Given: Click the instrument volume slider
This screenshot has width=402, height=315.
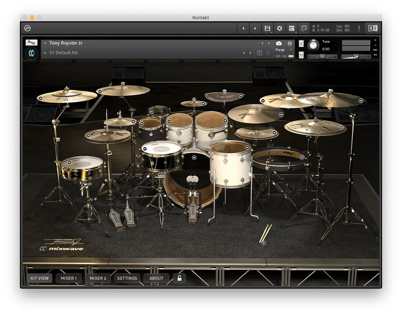Looking at the screenshot, I should point(356,56).
